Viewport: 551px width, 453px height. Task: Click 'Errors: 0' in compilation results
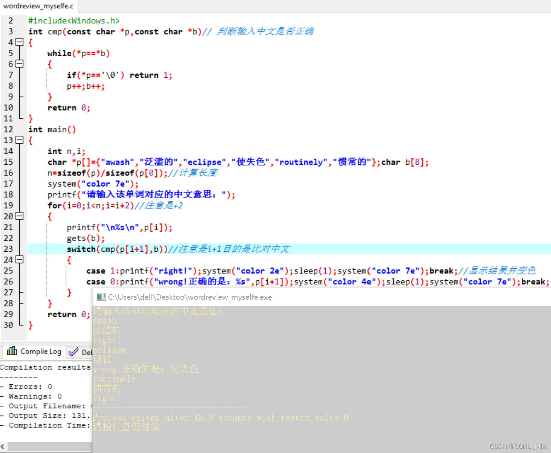pyautogui.click(x=30, y=387)
